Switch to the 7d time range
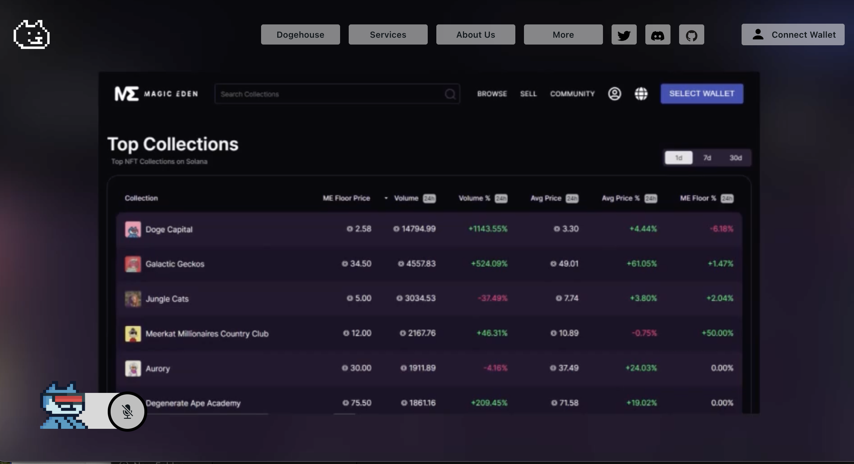The height and width of the screenshot is (464, 854). pyautogui.click(x=707, y=158)
